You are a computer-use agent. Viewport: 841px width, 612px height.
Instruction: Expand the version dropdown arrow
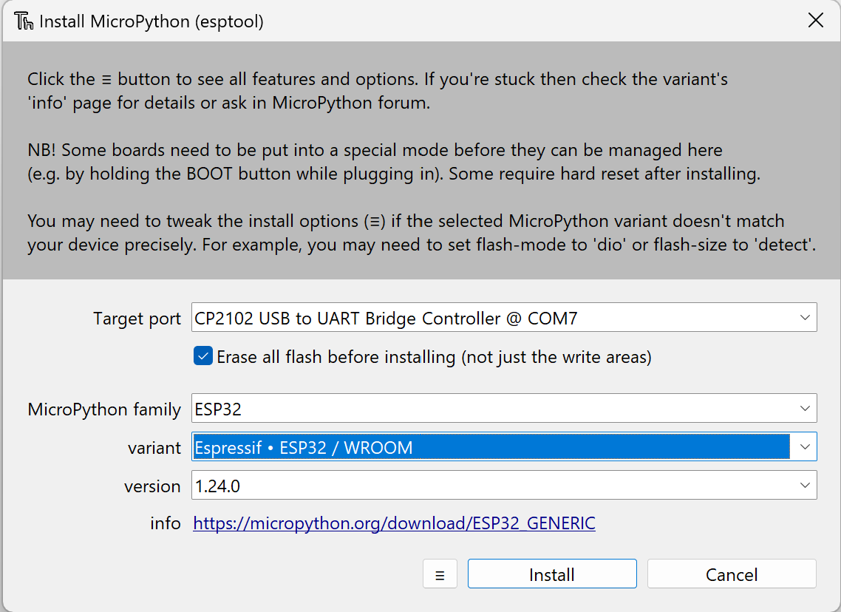pyautogui.click(x=805, y=486)
